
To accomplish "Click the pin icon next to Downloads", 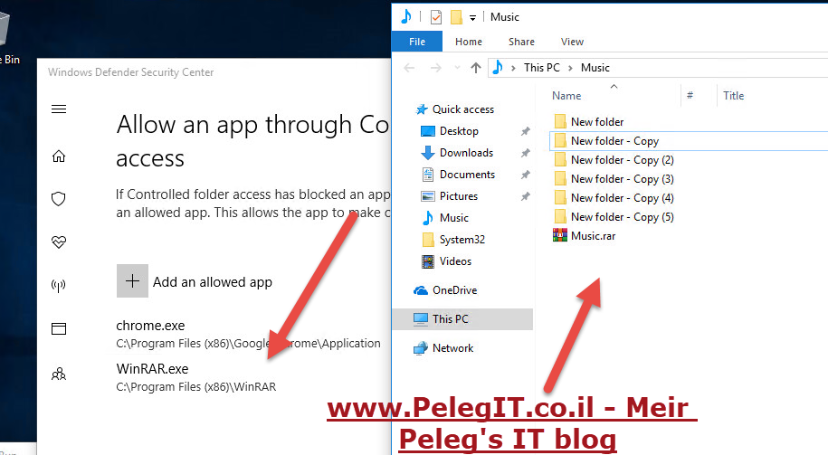I will pyautogui.click(x=526, y=153).
